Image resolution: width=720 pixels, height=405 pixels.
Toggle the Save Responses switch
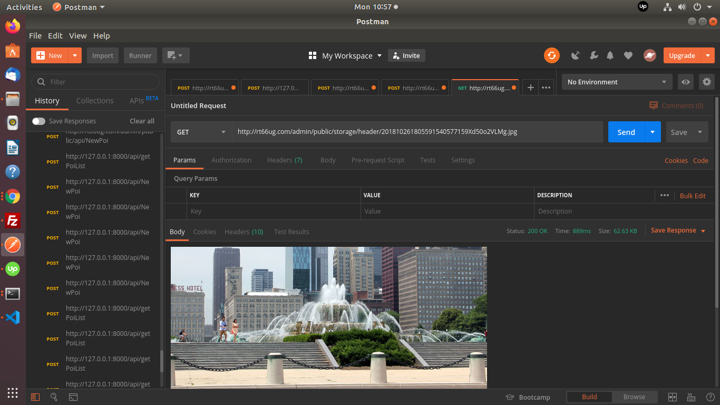pyautogui.click(x=38, y=121)
